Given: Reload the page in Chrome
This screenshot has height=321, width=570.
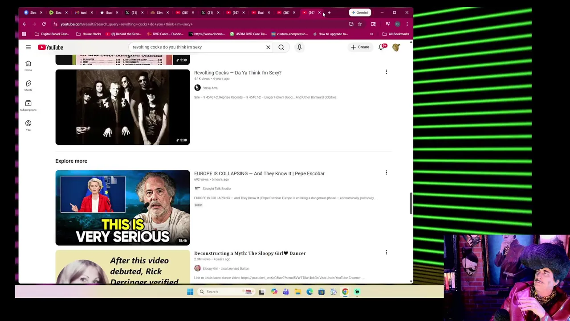Looking at the screenshot, I should pos(44,24).
